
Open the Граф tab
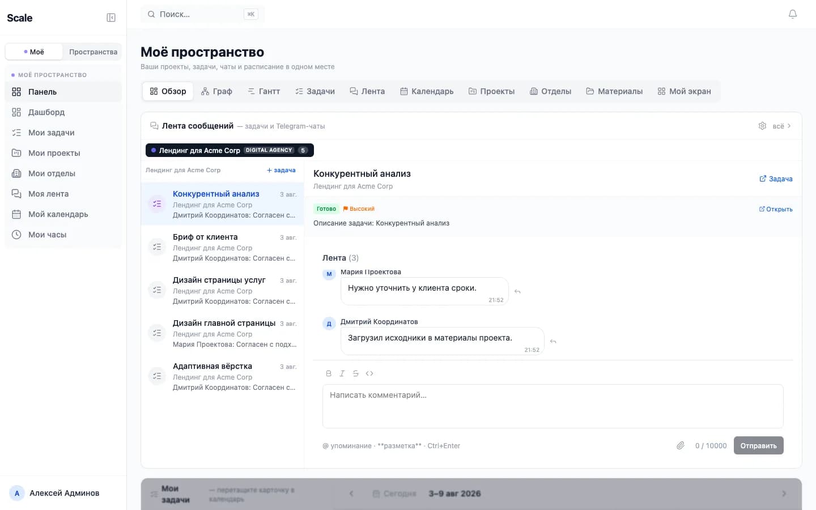tap(216, 91)
